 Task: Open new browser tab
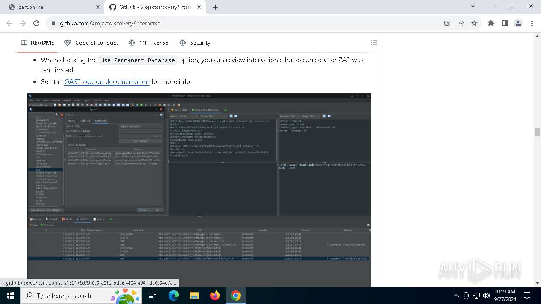pyautogui.click(x=215, y=7)
